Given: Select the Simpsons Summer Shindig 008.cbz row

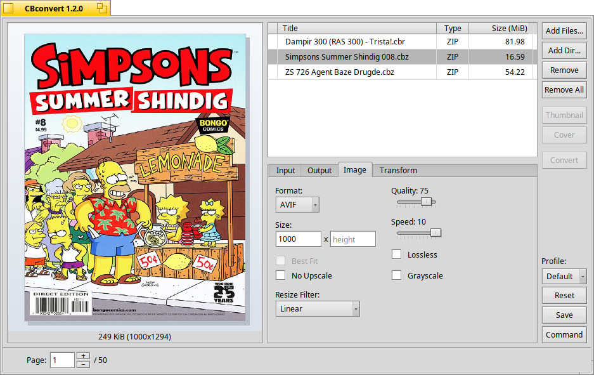Looking at the screenshot, I should (x=402, y=57).
